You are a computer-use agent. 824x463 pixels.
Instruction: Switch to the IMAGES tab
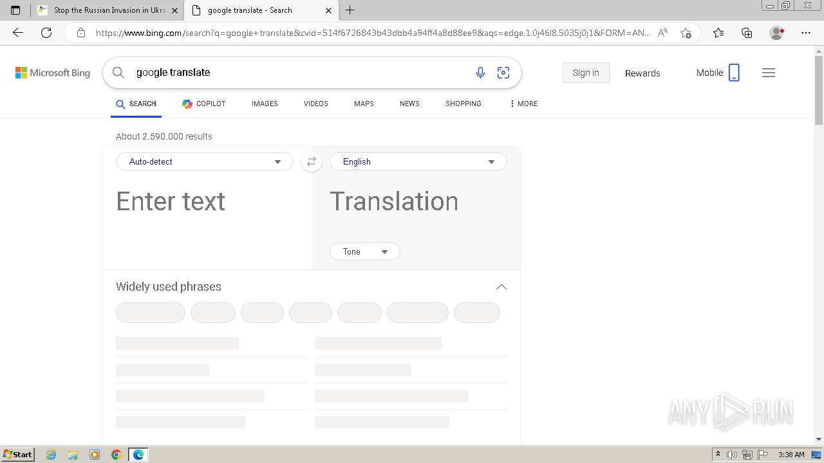point(265,104)
